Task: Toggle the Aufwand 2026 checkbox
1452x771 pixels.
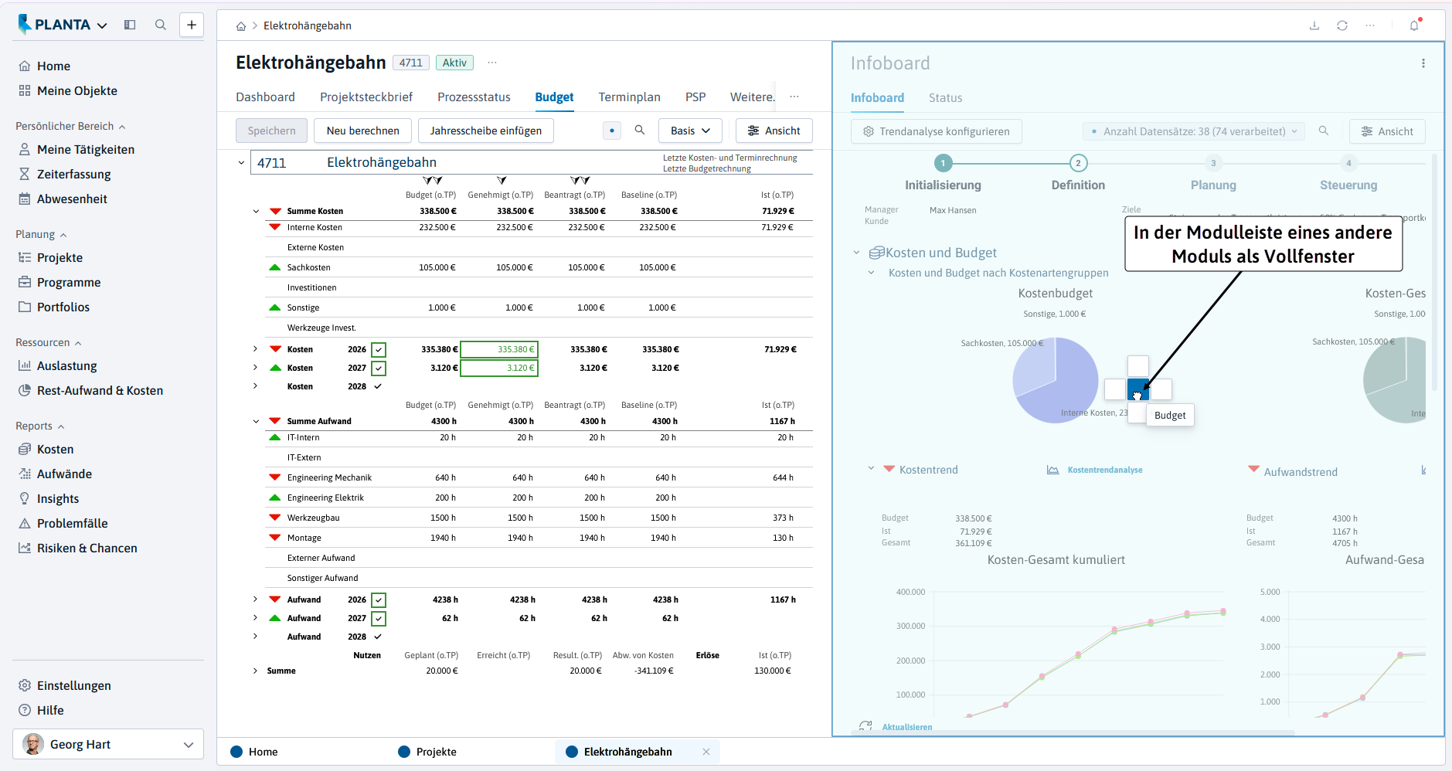Action: click(379, 600)
